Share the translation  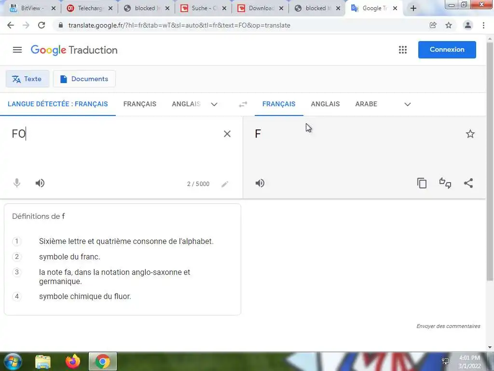point(468,183)
